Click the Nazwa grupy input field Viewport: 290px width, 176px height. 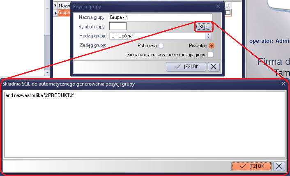tap(161, 17)
